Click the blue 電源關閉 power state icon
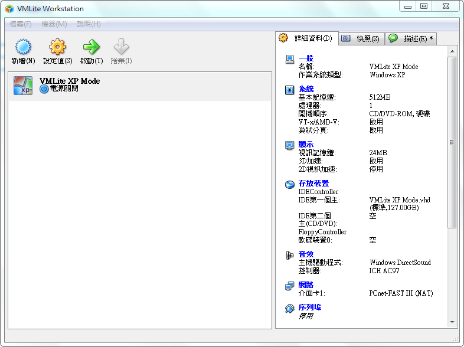 (x=44, y=89)
